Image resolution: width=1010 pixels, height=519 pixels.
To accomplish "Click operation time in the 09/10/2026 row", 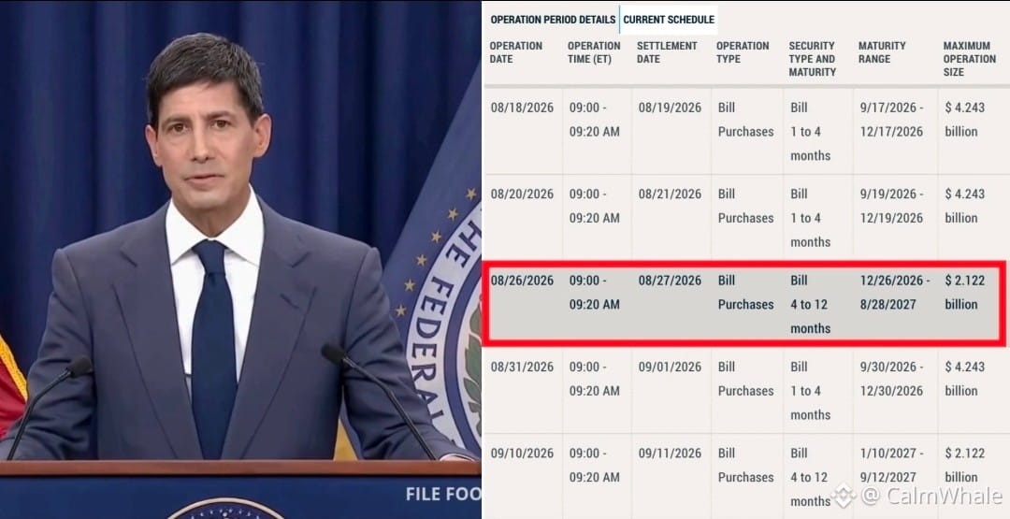I will click(594, 464).
